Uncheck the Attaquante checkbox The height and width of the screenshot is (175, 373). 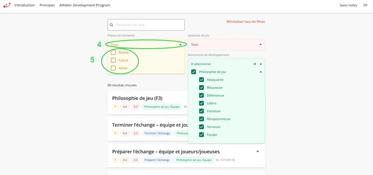202,80
